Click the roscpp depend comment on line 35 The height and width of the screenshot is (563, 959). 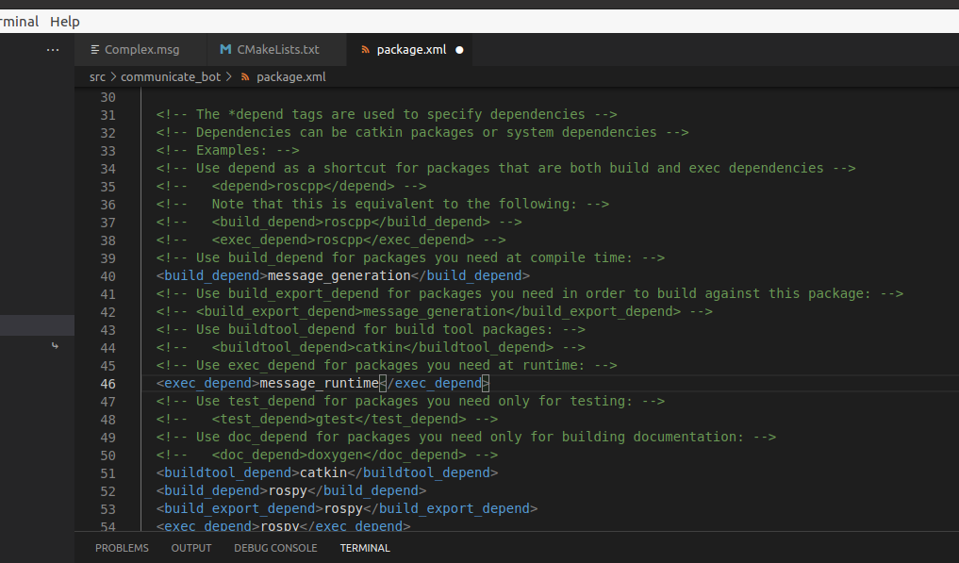click(x=291, y=186)
